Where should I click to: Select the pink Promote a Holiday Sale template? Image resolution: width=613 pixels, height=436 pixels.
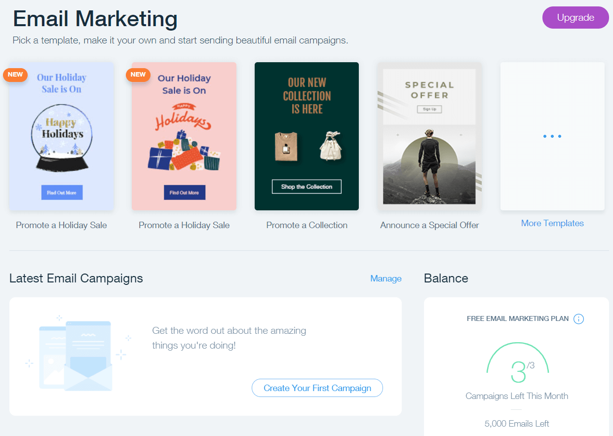click(x=184, y=136)
